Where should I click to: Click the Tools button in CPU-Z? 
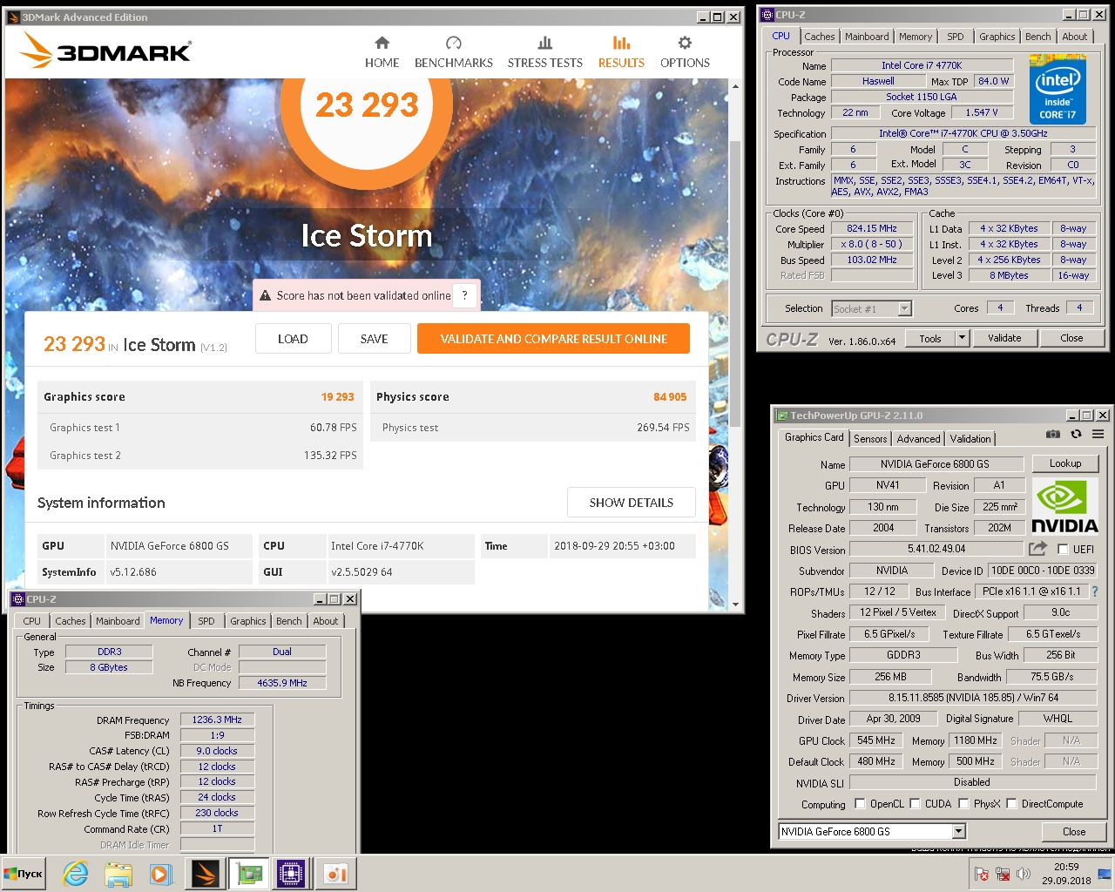(930, 338)
